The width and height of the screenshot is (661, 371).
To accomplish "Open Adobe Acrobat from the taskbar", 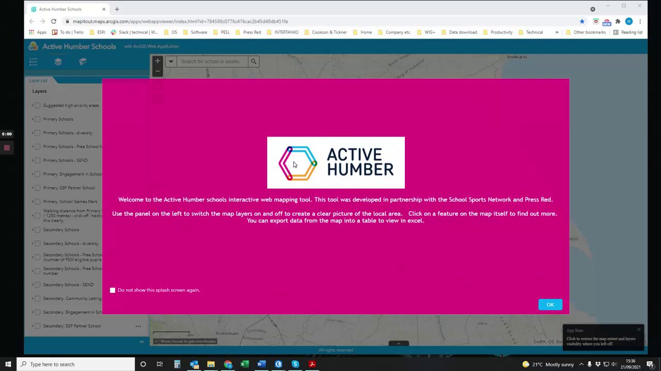I will point(312,364).
